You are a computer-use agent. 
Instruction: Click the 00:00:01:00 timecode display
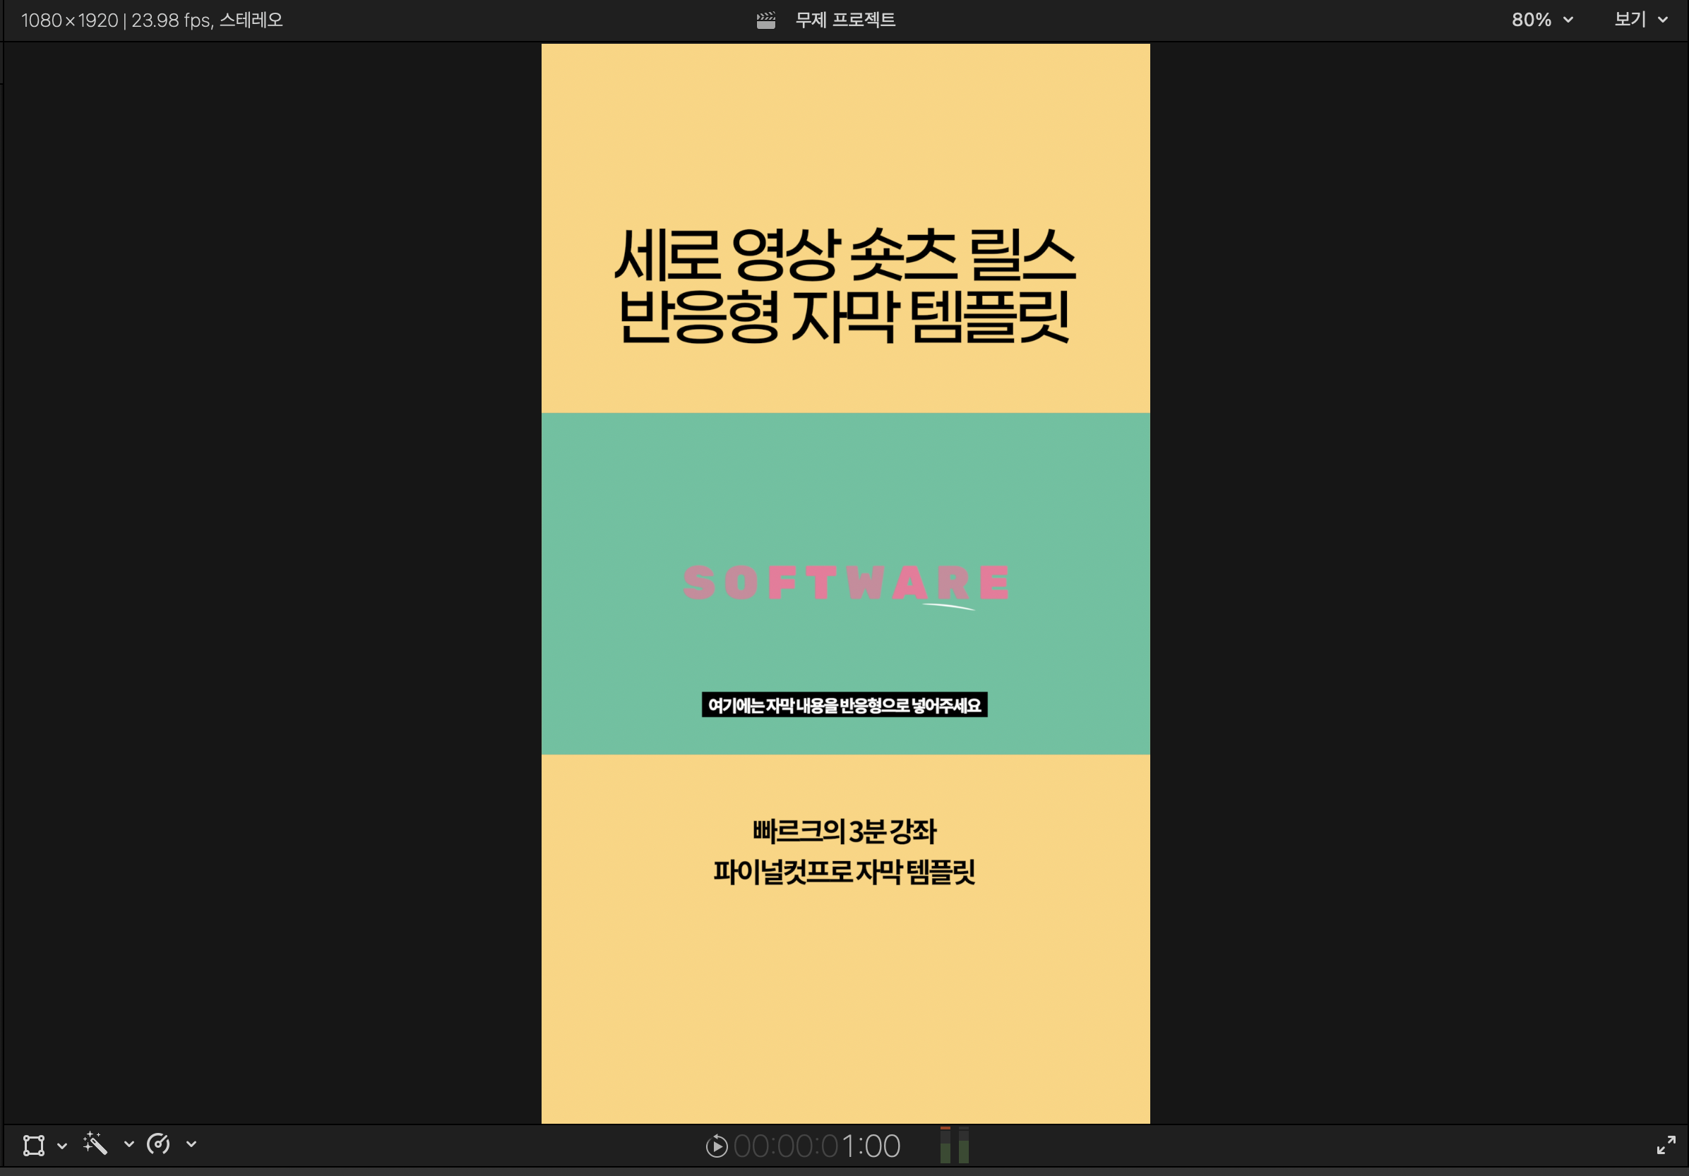(816, 1146)
